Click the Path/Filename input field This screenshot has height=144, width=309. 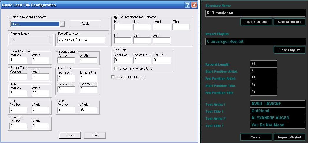pos(81,39)
